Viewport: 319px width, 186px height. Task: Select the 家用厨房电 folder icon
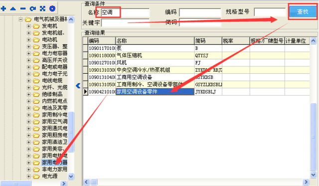[36, 135]
